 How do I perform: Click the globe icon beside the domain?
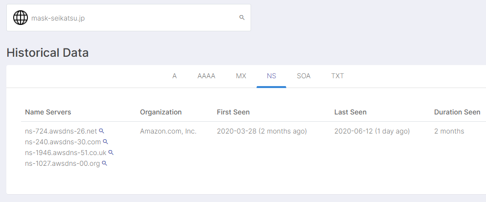(x=21, y=18)
